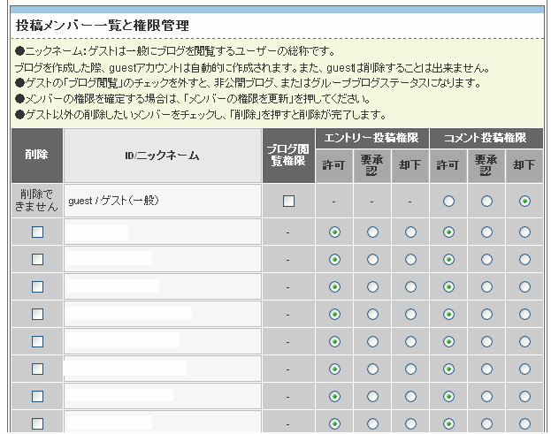Check delete box for first member row

[x=37, y=232]
